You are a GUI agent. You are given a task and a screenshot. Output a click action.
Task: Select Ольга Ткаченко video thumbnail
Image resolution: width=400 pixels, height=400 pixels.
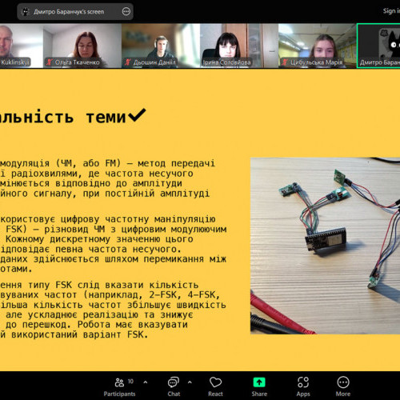[82, 46]
